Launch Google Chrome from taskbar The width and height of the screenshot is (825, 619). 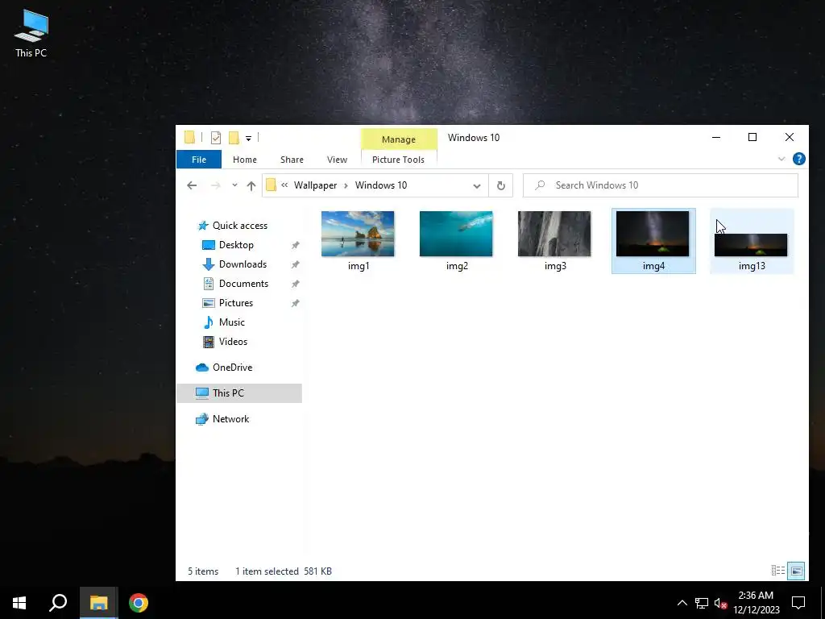139,603
